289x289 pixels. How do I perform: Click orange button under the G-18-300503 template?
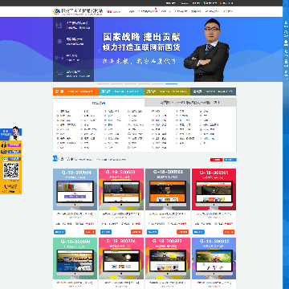(x=136, y=232)
